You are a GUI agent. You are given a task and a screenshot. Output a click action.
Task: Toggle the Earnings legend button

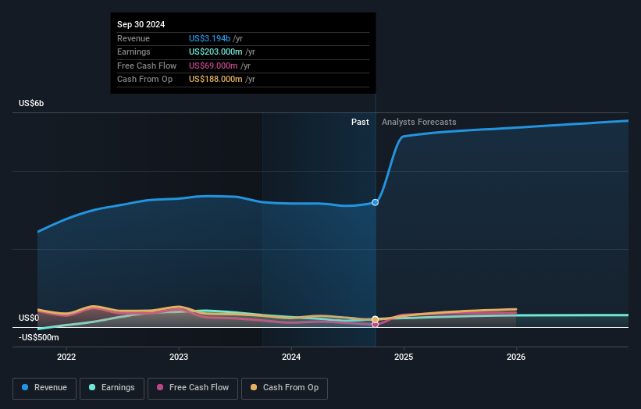(x=112, y=388)
